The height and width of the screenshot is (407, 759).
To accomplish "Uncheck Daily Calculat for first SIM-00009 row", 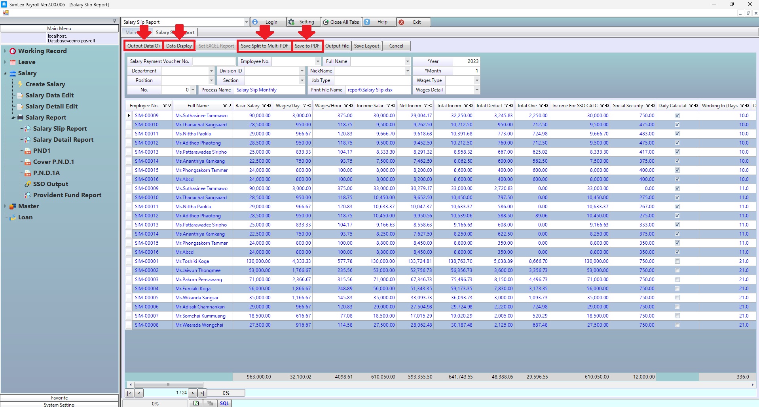I will tap(677, 116).
